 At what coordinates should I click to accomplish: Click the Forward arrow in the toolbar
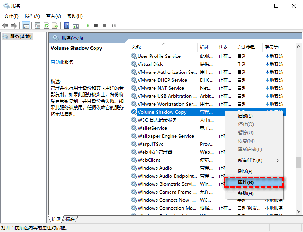pyautogui.click(x=14, y=25)
